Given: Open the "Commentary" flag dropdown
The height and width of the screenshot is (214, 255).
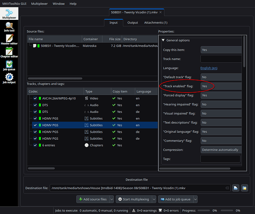Looking at the screenshot, I should pos(221,141).
